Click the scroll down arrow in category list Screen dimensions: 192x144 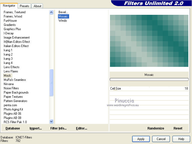[x=51, y=122]
